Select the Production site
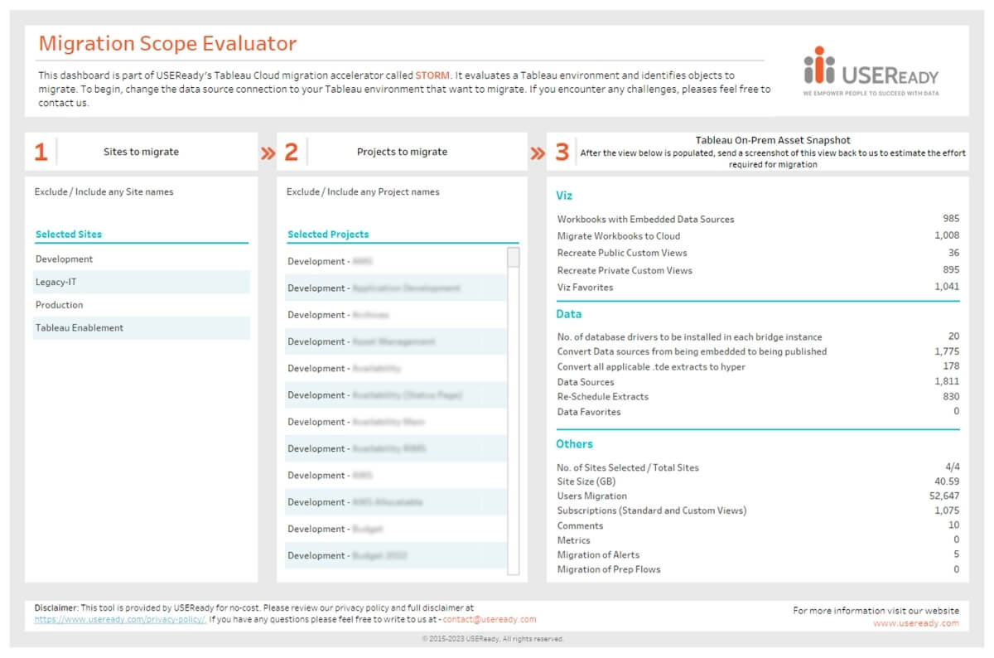 click(x=141, y=305)
